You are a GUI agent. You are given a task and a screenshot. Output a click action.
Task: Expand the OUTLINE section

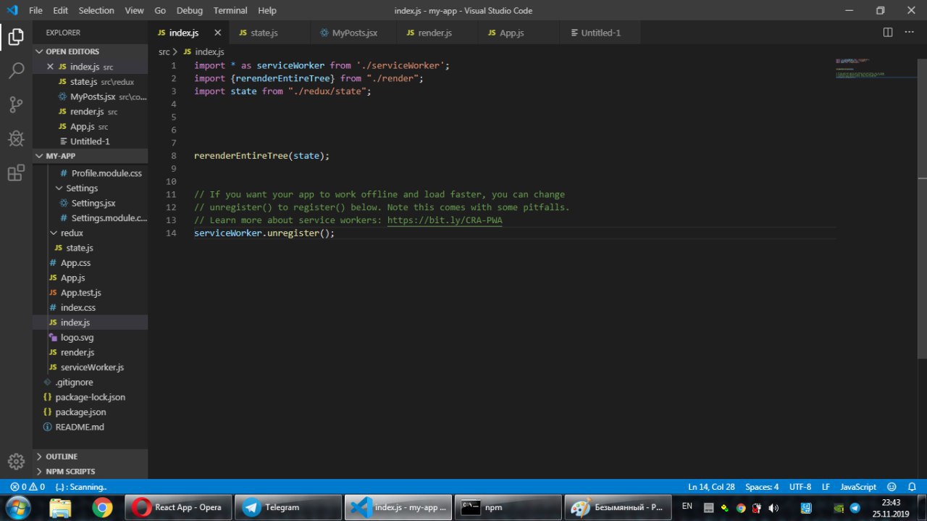pyautogui.click(x=62, y=457)
